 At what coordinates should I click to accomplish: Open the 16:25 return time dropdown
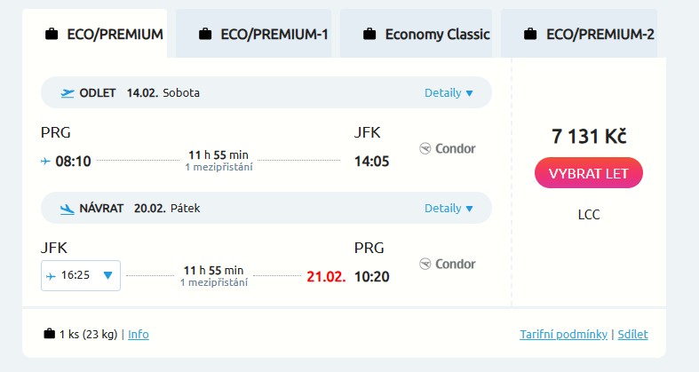click(81, 275)
